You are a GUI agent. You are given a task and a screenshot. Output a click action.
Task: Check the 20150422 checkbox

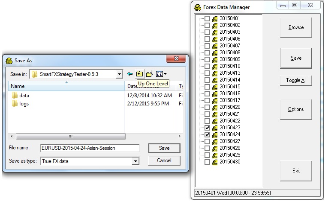tap(207, 121)
